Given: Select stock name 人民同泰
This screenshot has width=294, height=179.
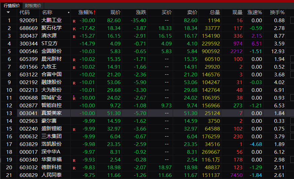Looking at the screenshot, I should [52, 175].
